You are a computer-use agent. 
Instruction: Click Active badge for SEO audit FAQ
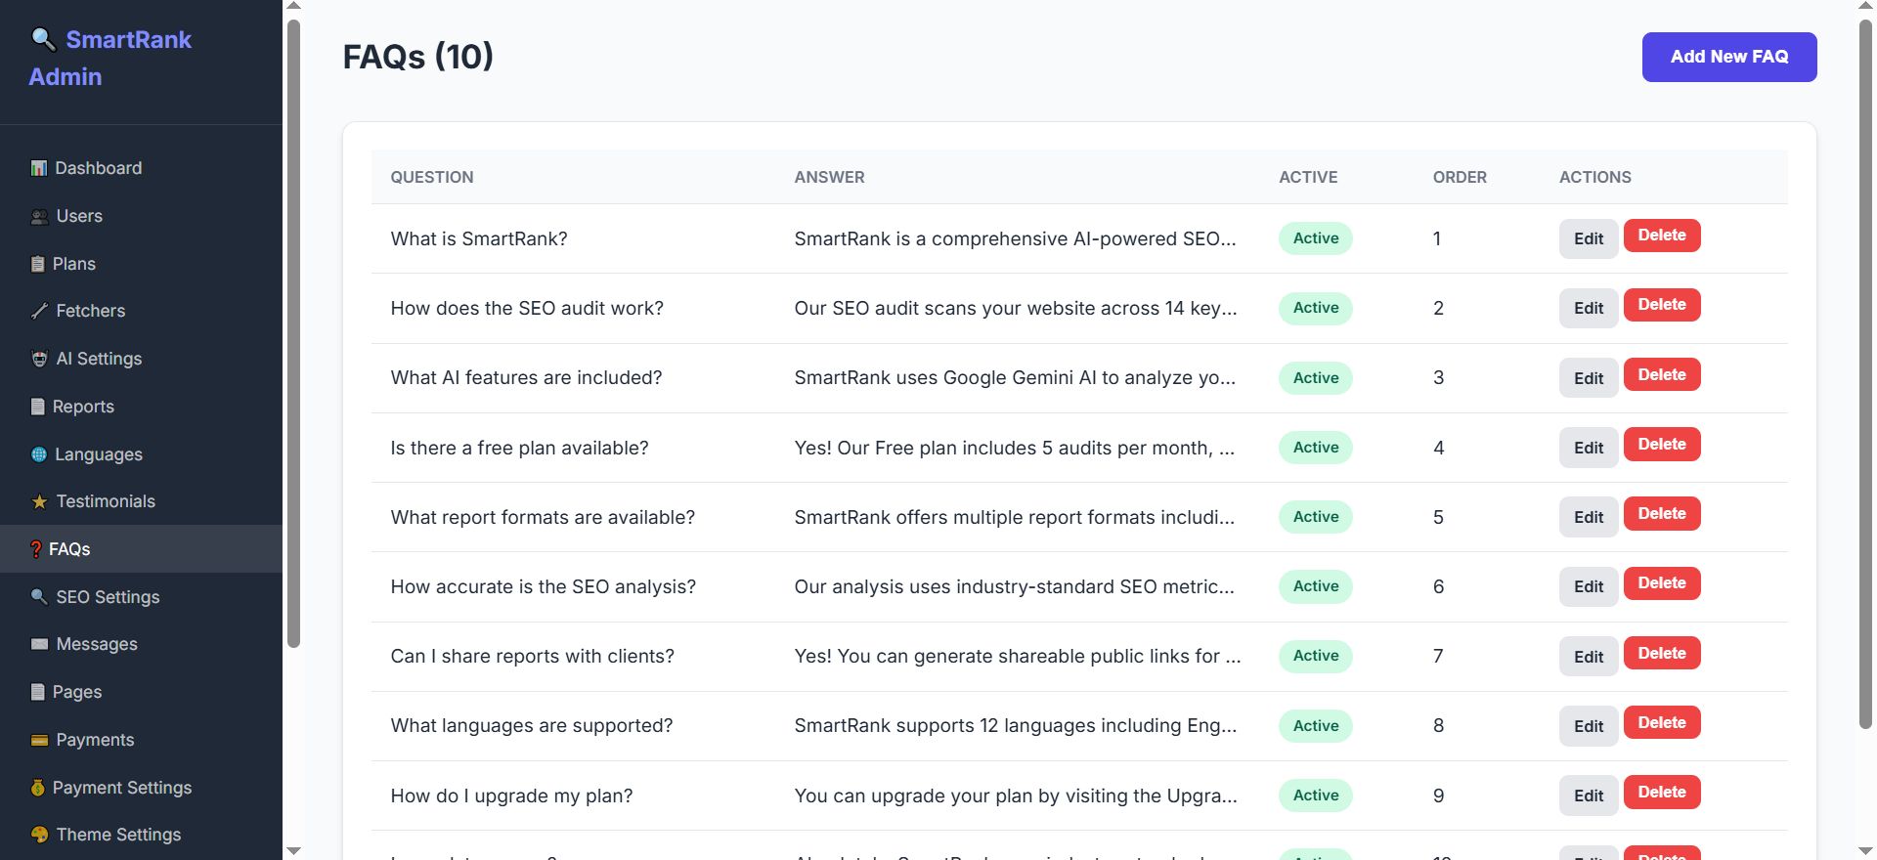(1315, 308)
